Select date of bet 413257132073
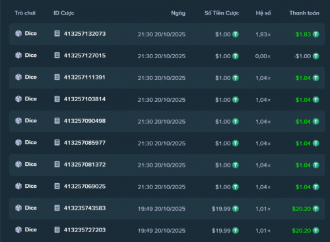The image size is (330, 242). tap(162, 34)
